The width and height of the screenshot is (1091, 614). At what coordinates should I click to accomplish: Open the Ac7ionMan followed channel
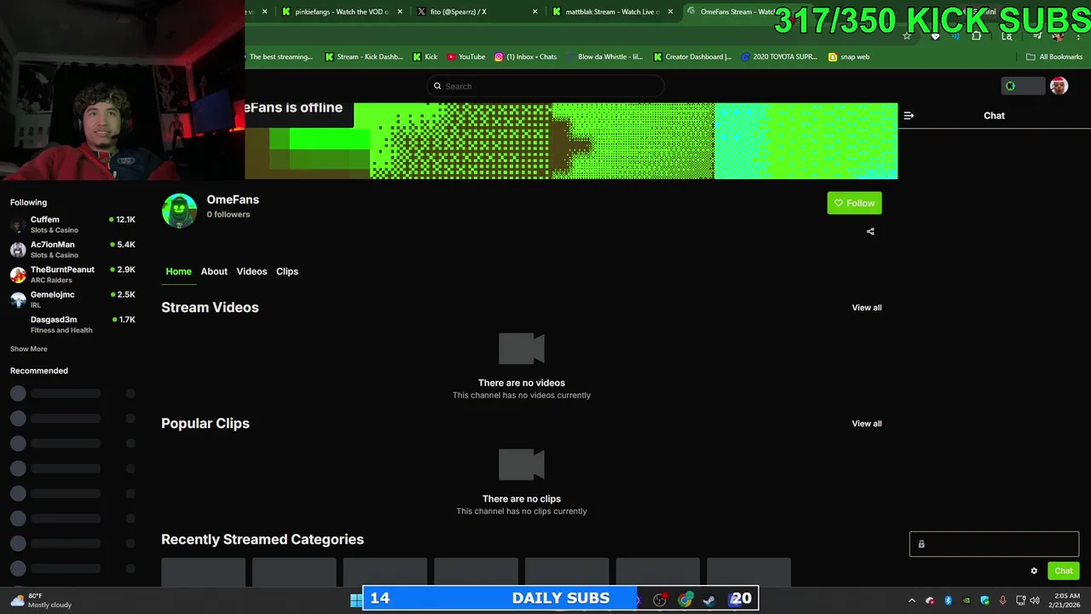coord(72,249)
